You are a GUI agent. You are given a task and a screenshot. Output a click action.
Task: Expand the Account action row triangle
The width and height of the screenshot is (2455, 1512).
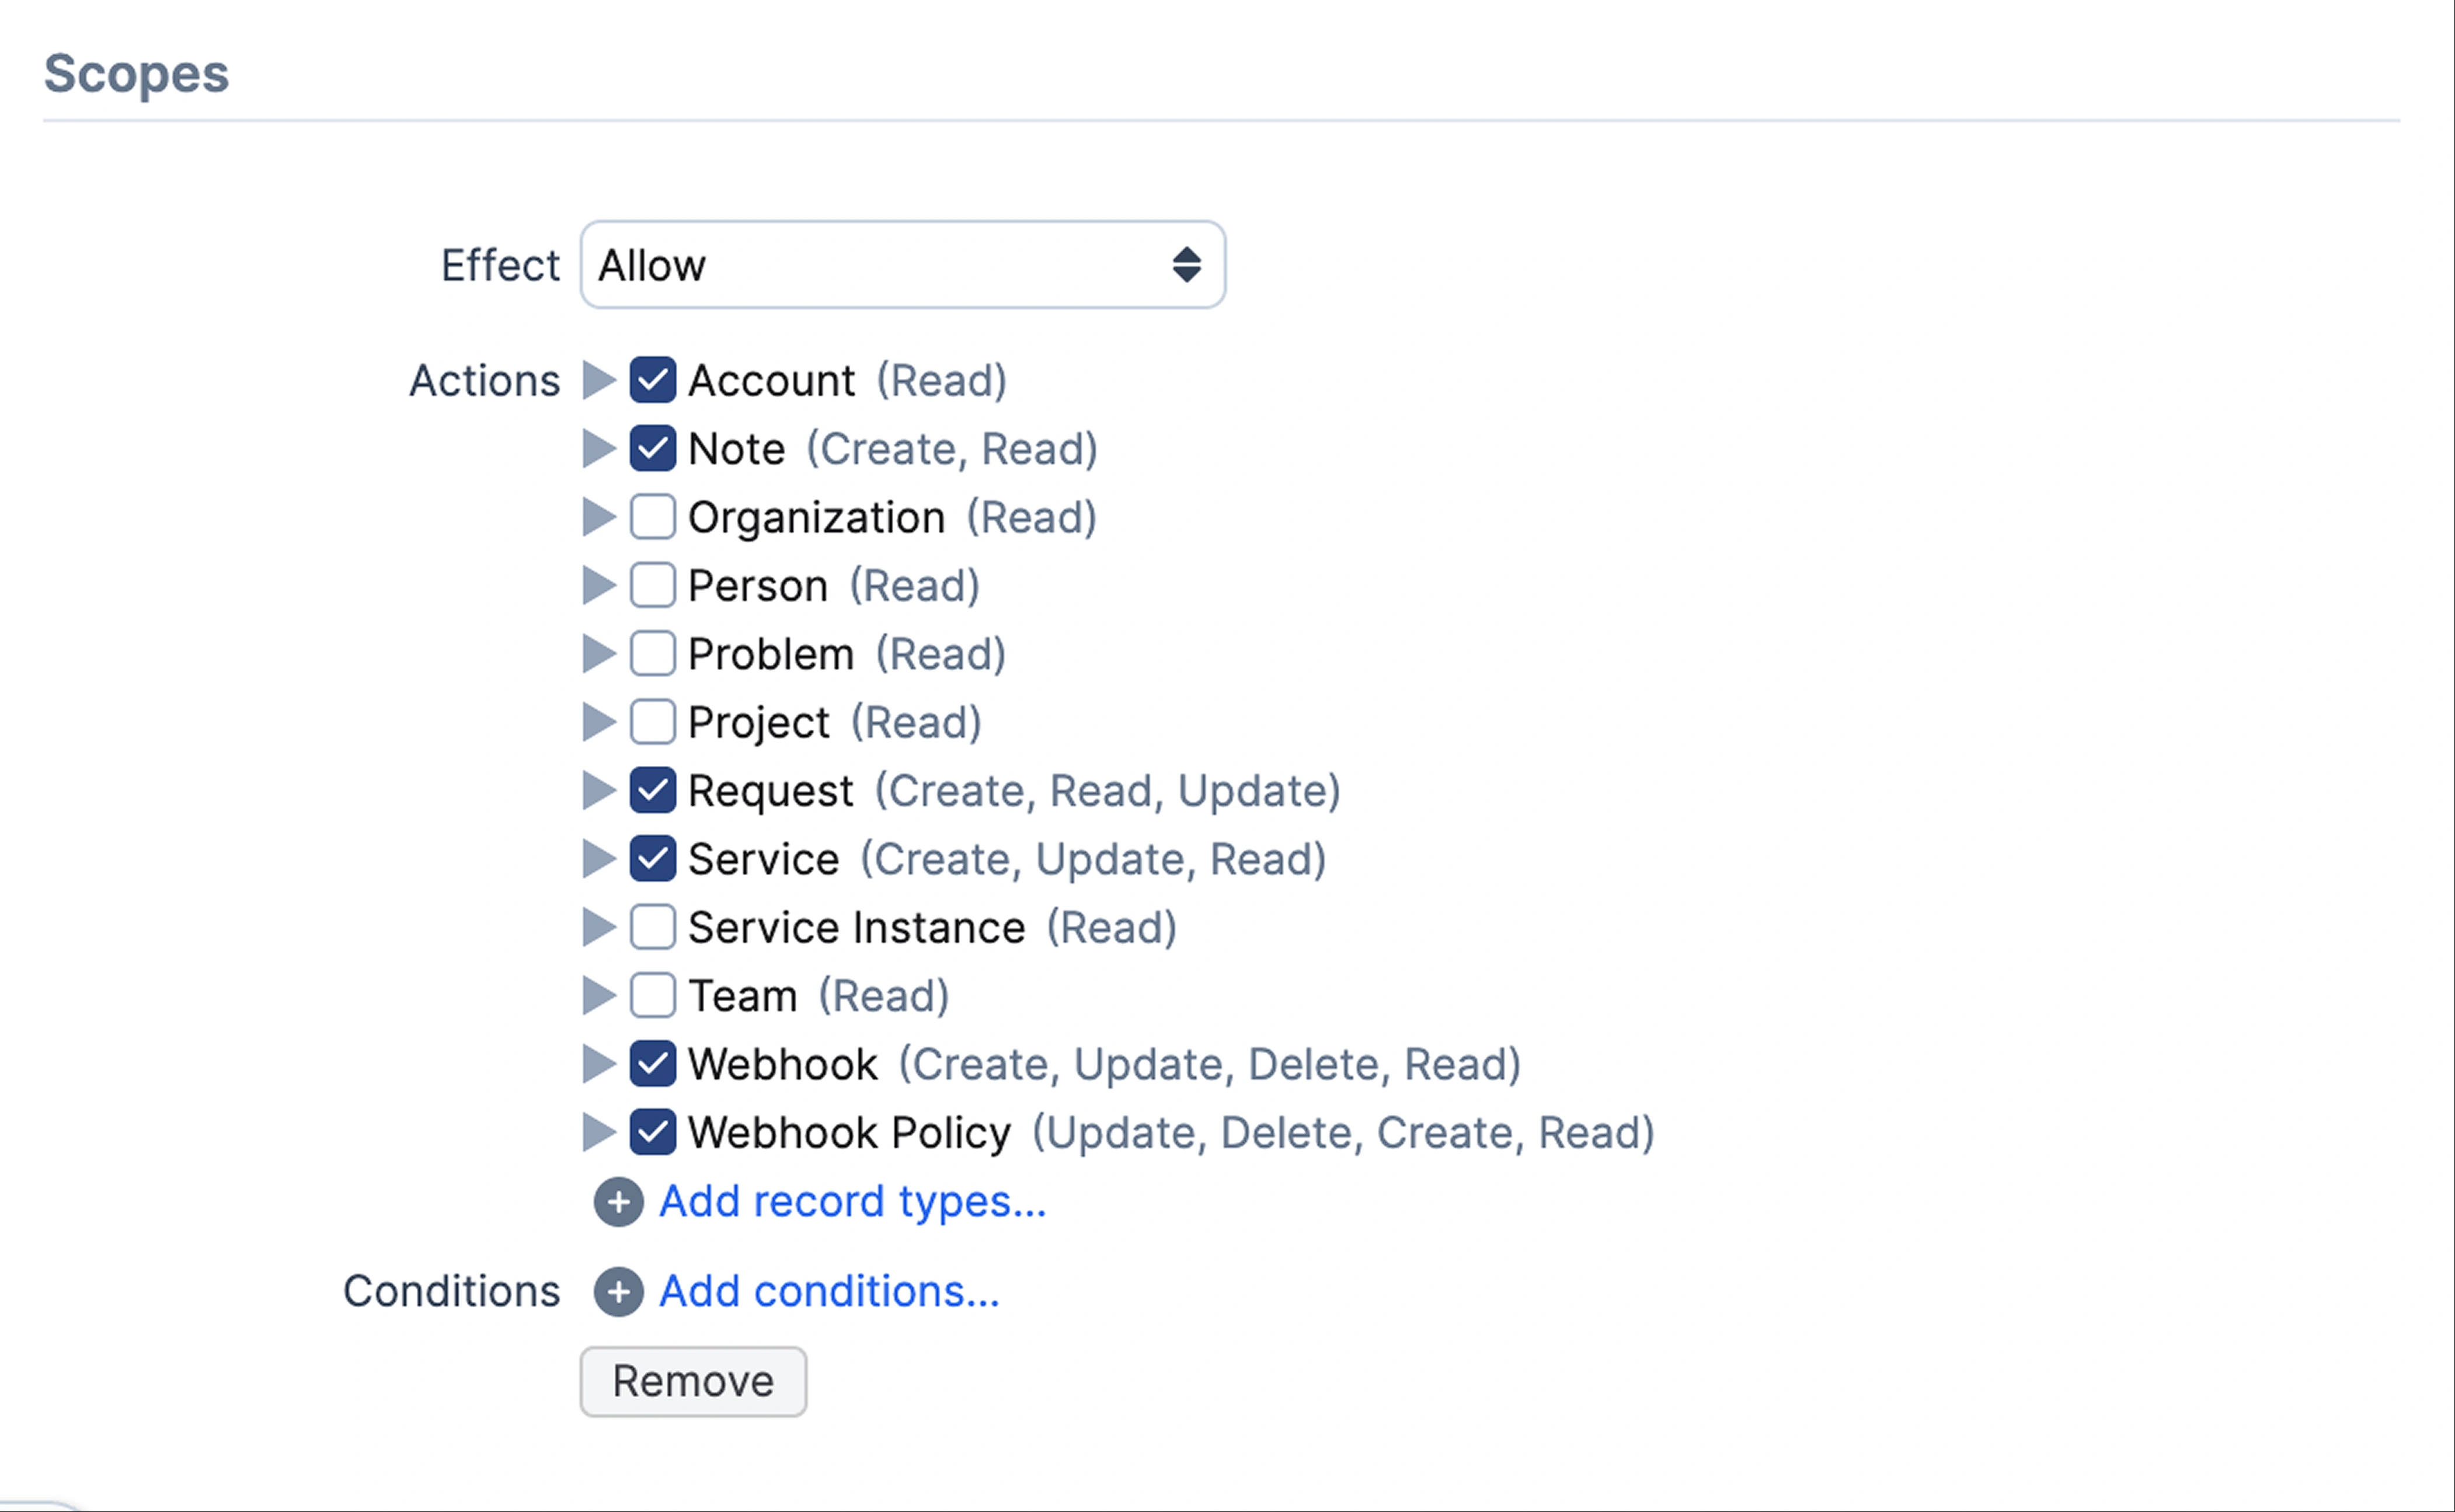pos(598,380)
